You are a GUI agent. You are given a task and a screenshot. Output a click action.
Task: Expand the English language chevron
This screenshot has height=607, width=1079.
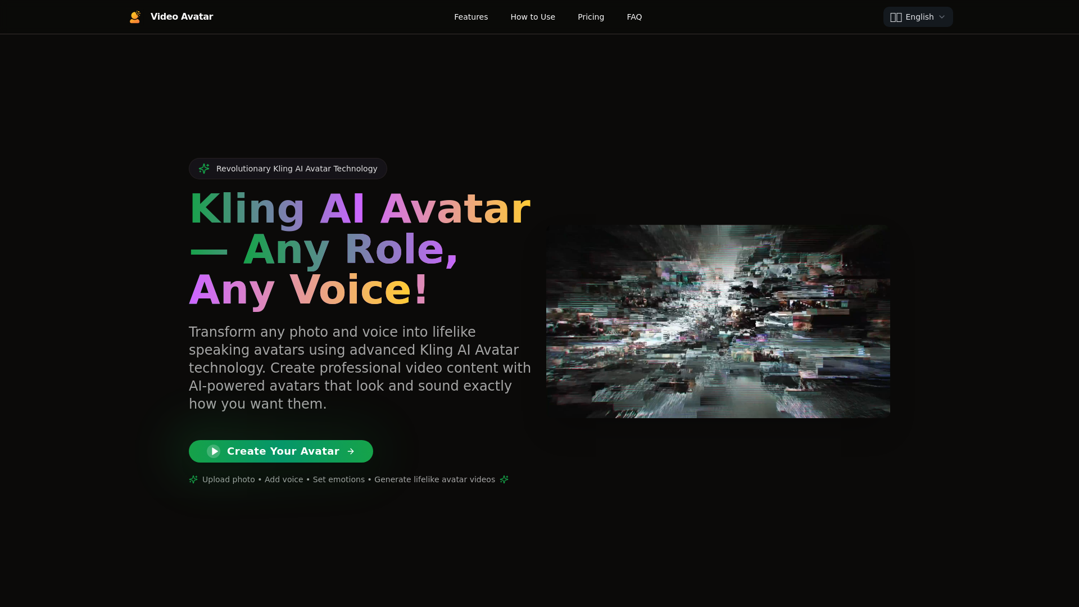[x=942, y=17]
